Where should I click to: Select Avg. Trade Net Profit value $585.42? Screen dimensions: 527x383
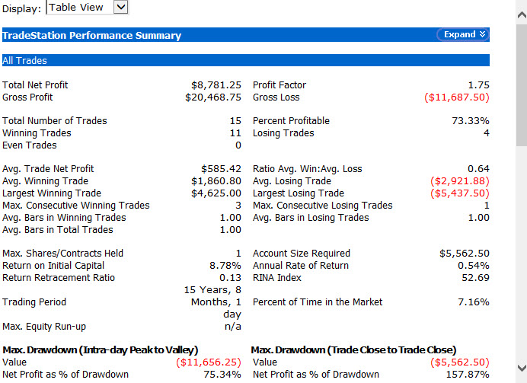(x=221, y=168)
